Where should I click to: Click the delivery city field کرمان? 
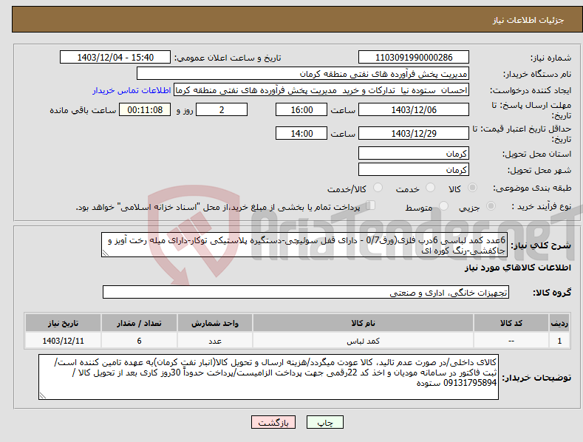pyautogui.click(x=414, y=170)
